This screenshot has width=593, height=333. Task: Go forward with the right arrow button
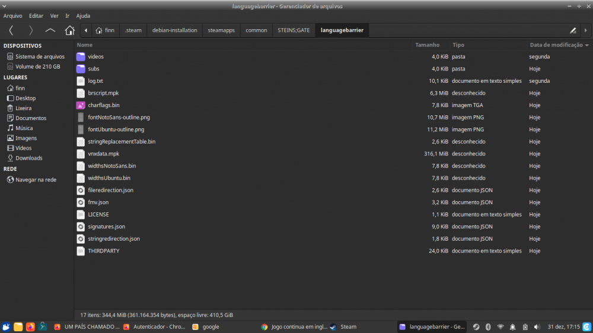point(31,30)
